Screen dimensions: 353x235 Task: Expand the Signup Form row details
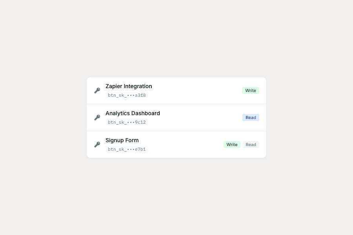coord(176,144)
